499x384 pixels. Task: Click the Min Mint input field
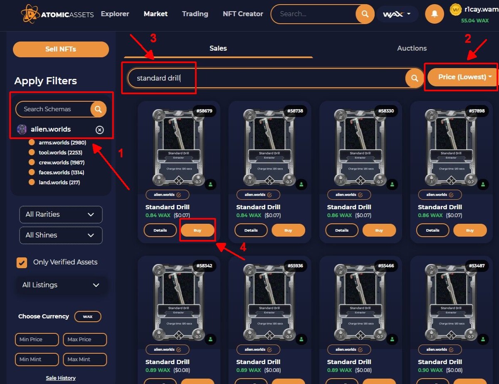click(x=37, y=360)
